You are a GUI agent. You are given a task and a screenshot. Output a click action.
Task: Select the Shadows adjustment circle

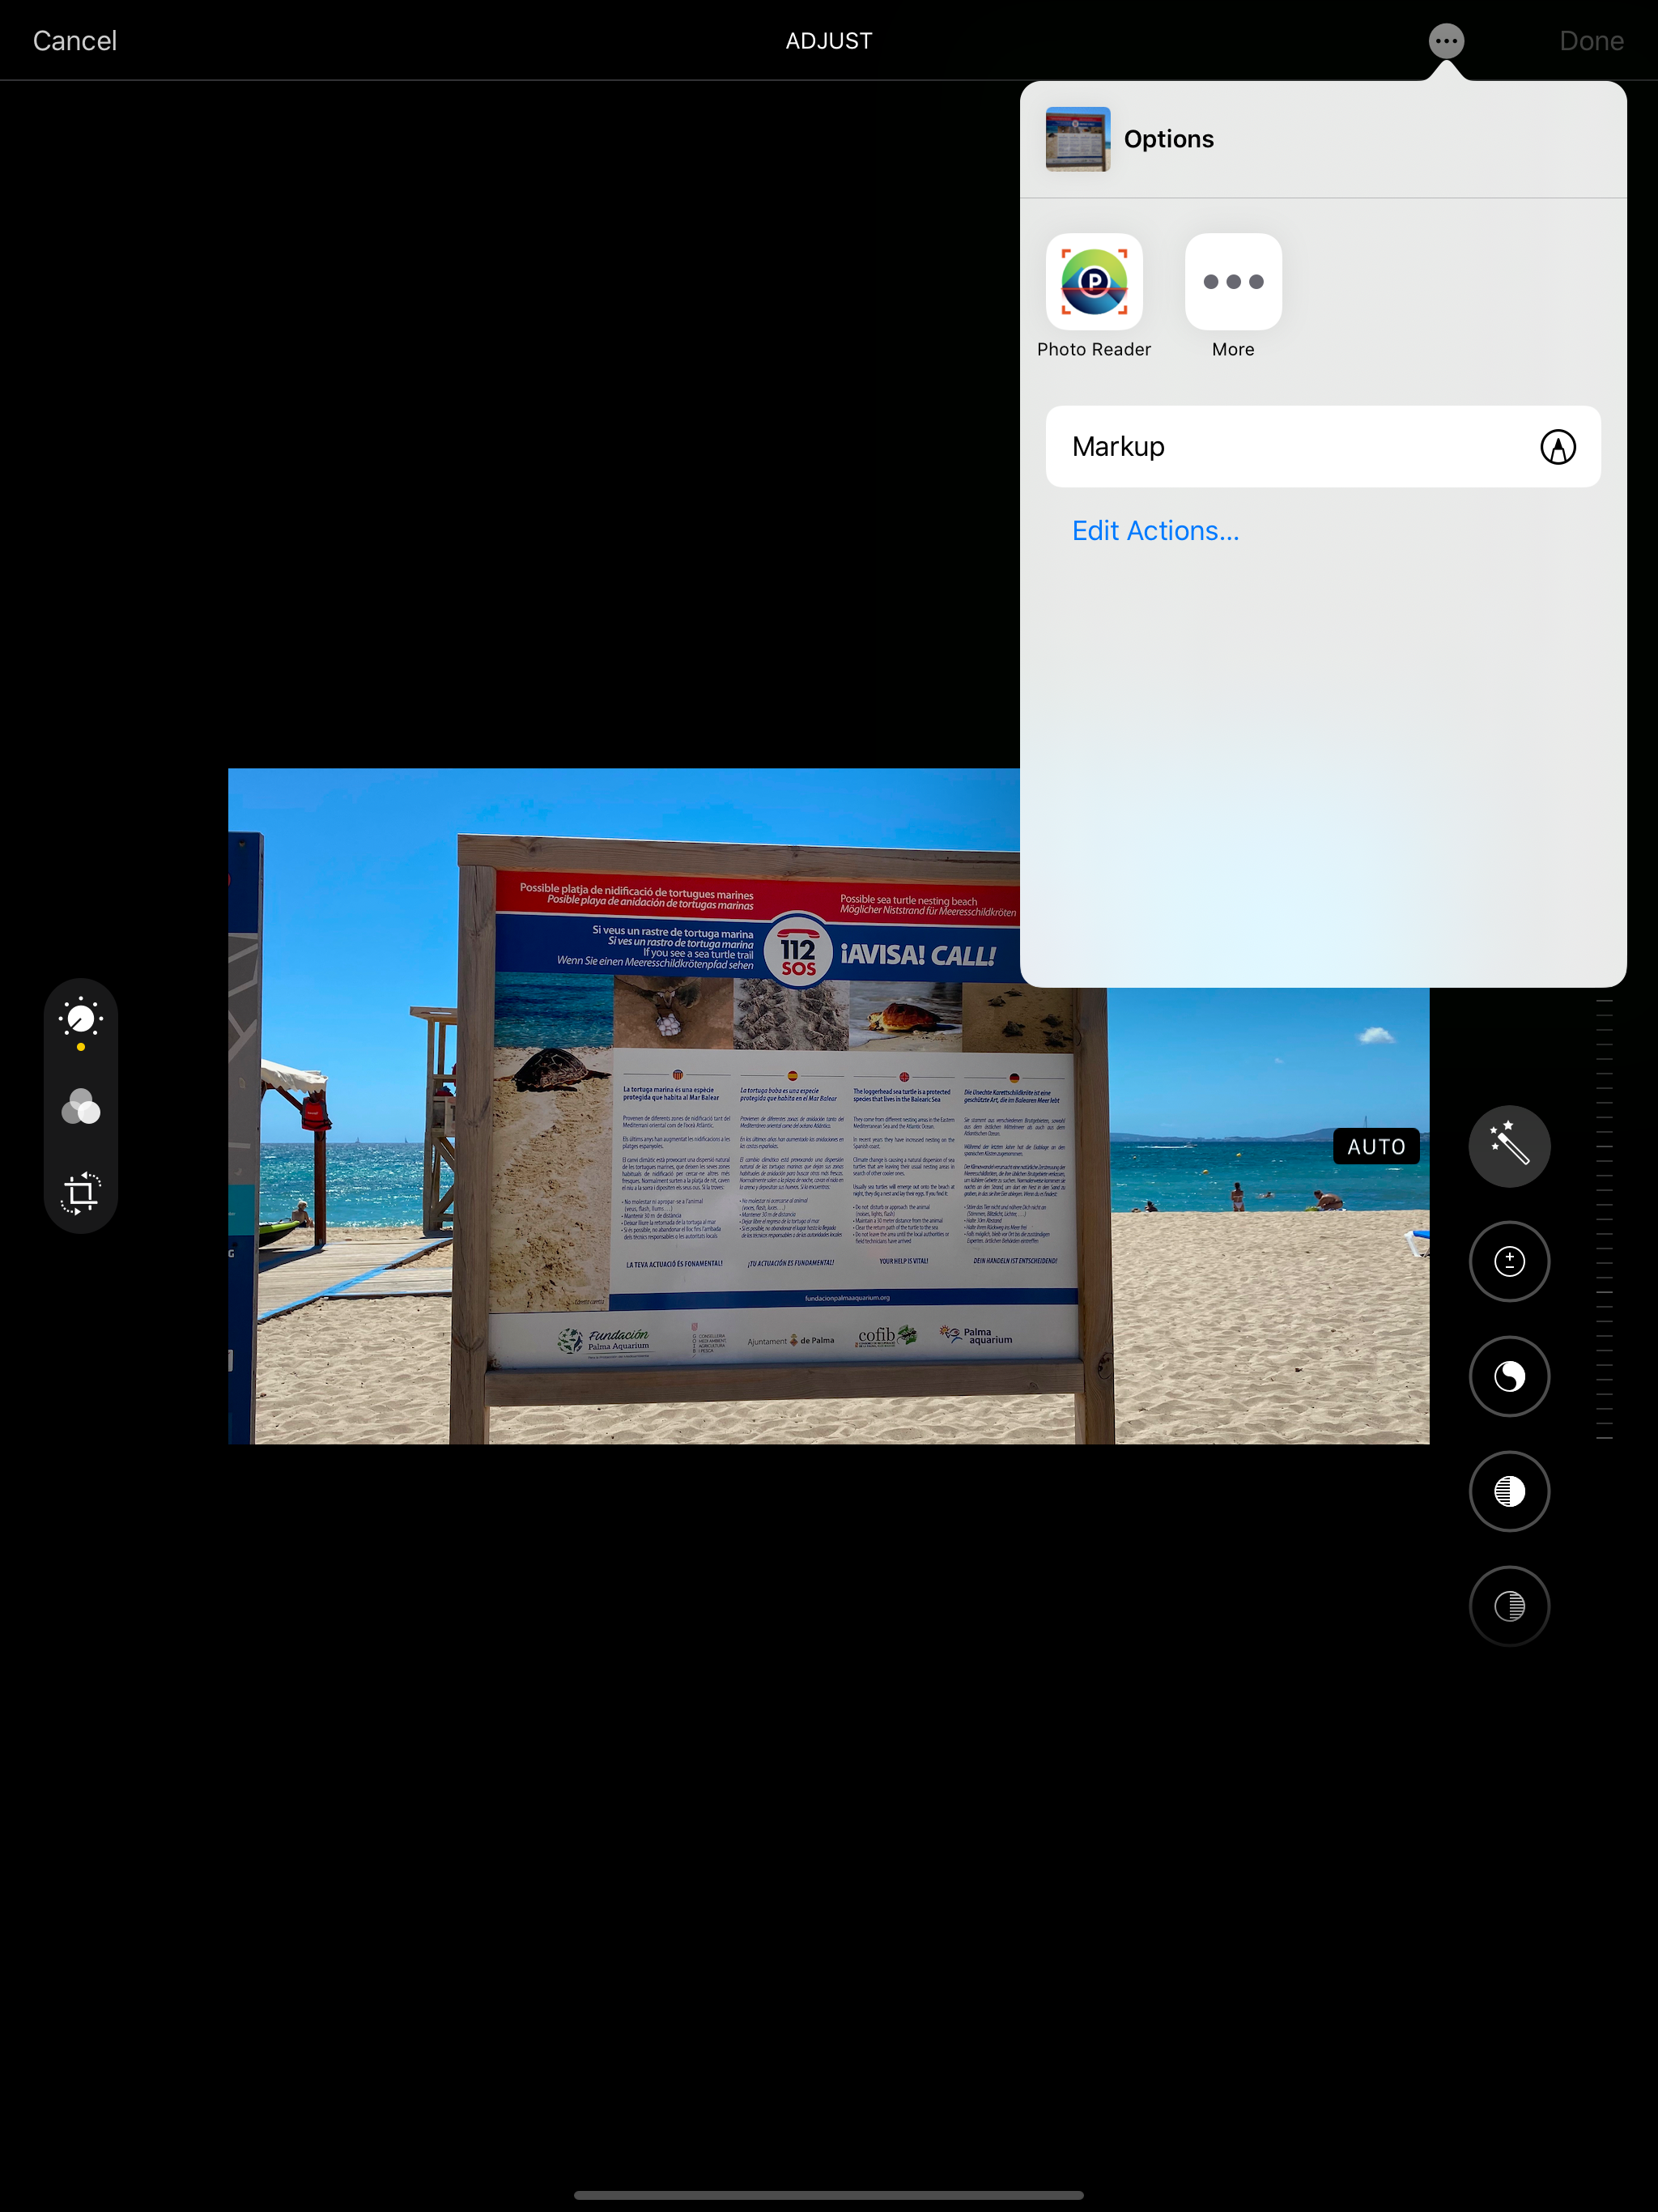1508,1606
